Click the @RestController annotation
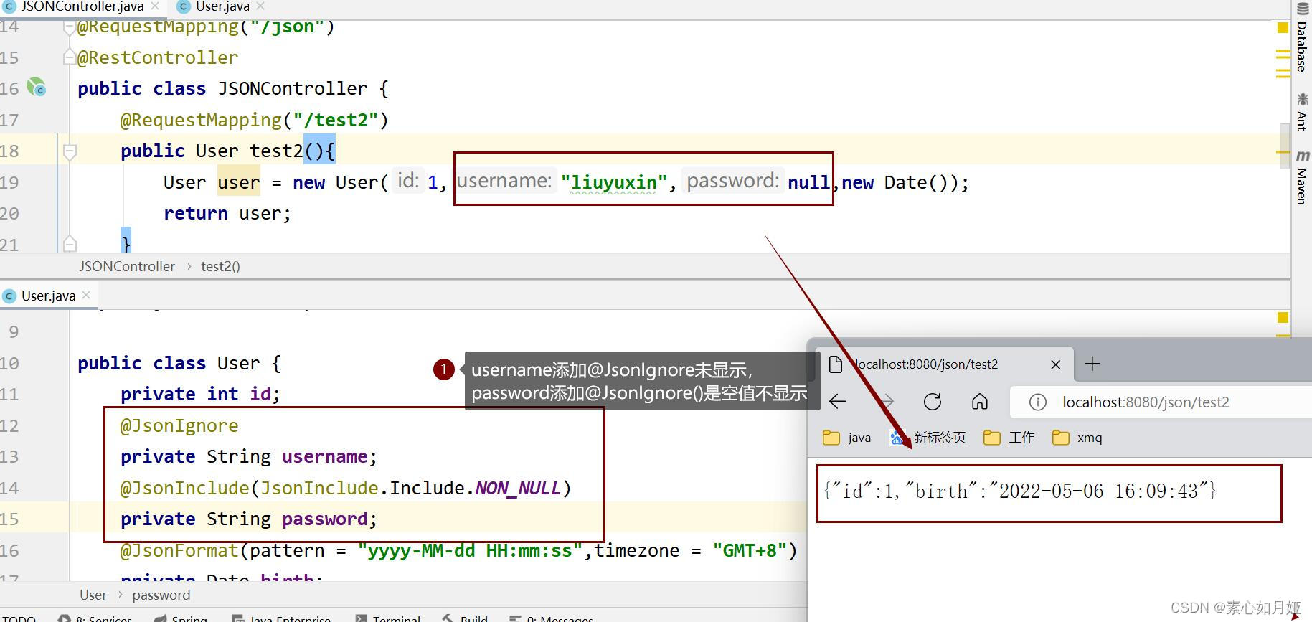The width and height of the screenshot is (1312, 622). 158,57
